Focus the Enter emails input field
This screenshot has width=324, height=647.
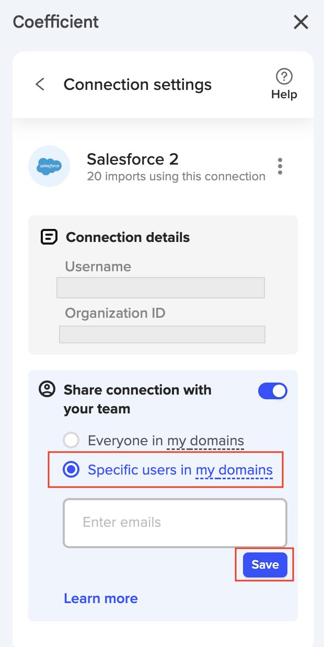[x=175, y=522]
